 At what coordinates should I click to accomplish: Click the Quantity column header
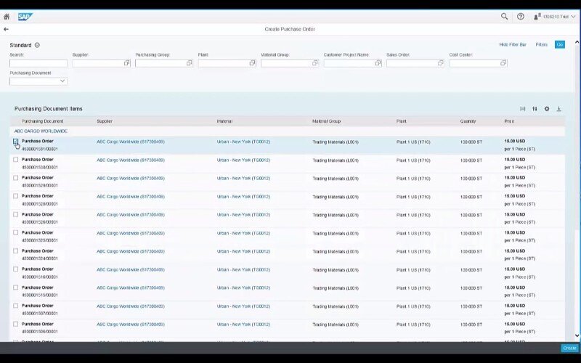469,121
